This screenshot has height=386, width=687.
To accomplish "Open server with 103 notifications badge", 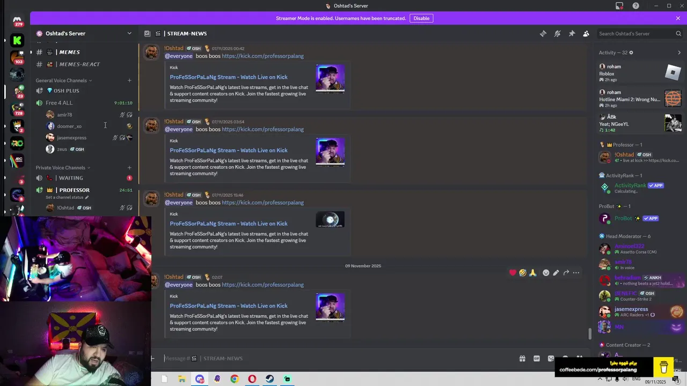I will tap(17, 57).
